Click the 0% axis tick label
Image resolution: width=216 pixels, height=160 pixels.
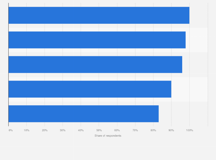[11, 130]
